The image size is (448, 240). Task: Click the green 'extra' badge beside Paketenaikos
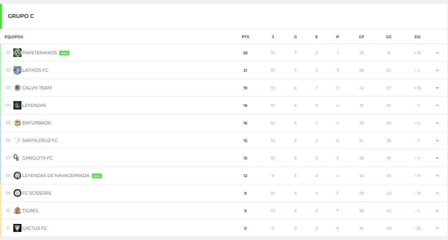64,53
